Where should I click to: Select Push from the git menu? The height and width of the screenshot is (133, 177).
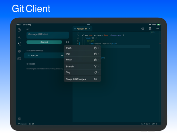point(82,48)
